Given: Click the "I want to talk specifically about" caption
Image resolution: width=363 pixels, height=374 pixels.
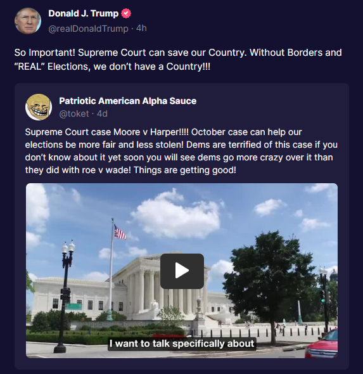Looking at the screenshot, I should [182, 344].
